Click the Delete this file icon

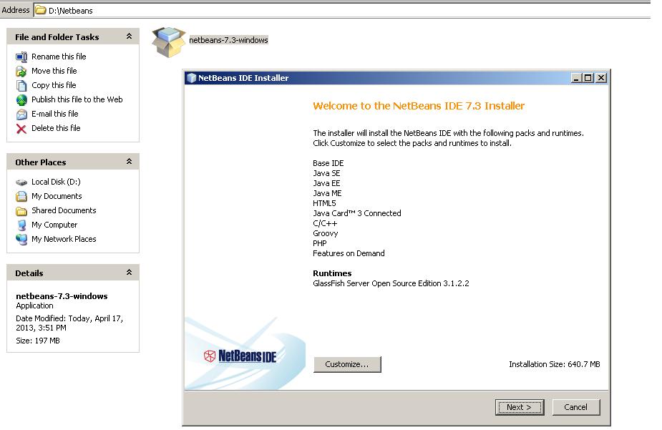click(x=21, y=128)
